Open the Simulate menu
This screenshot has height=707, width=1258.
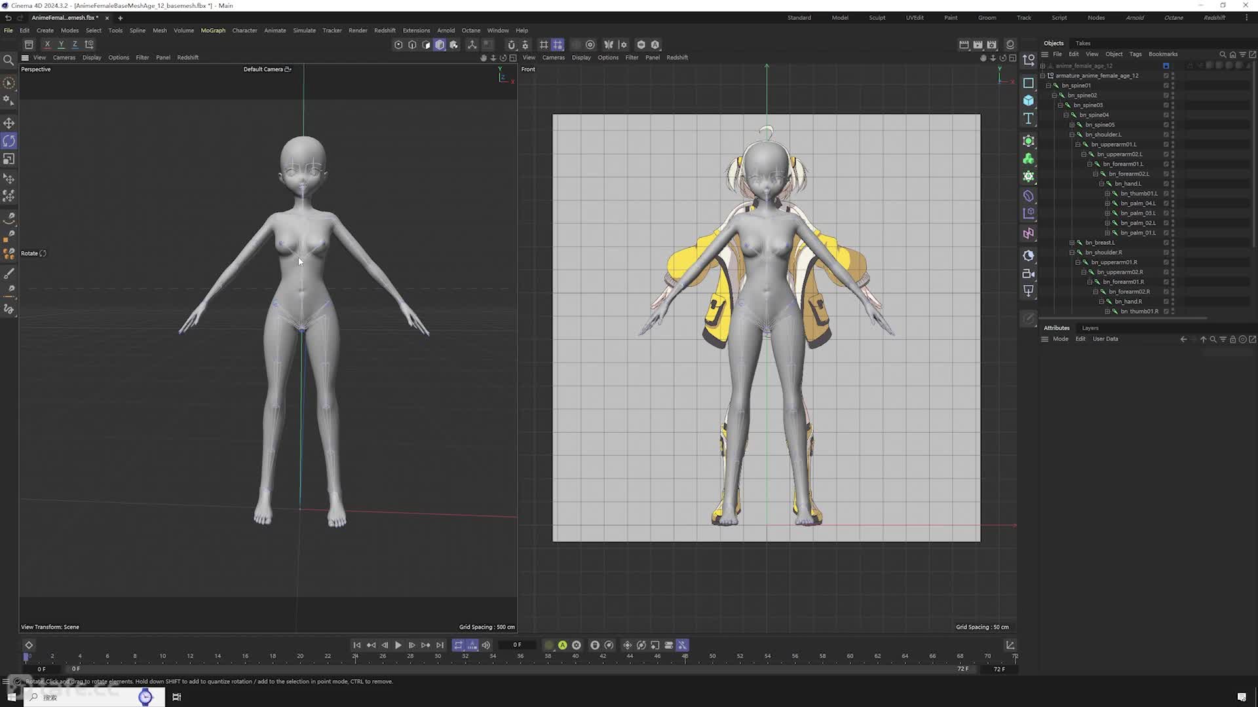[x=304, y=30]
